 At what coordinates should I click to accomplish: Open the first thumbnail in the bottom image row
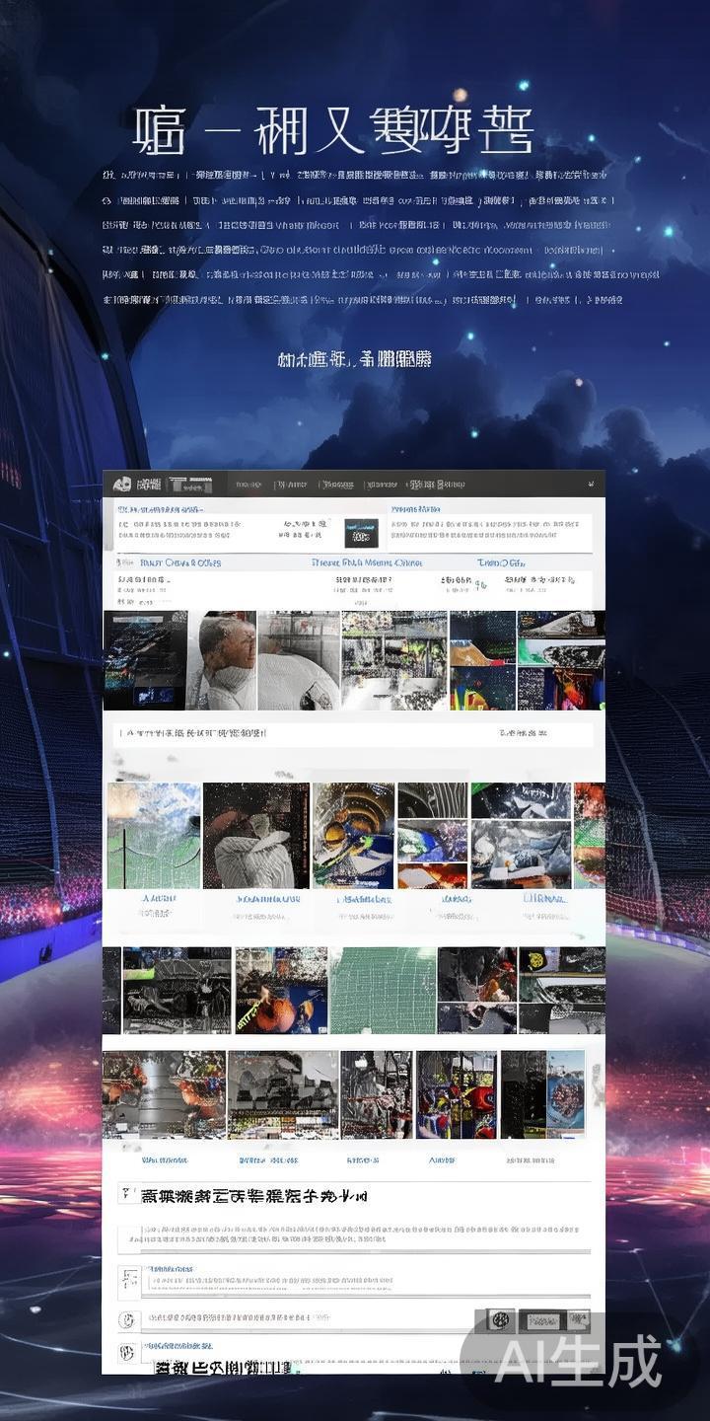coord(163,1093)
